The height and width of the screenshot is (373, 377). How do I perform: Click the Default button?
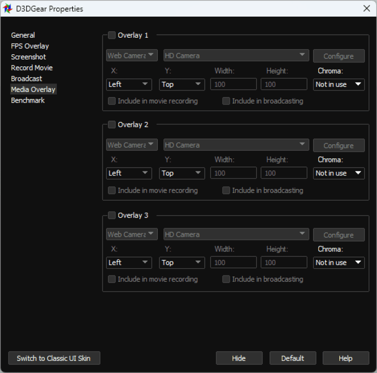(x=293, y=358)
